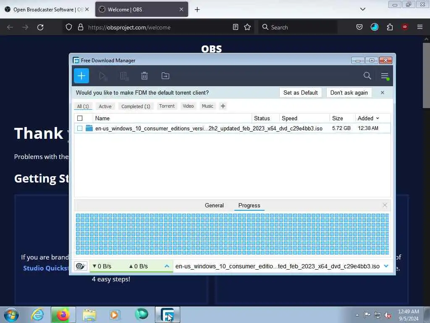The height and width of the screenshot is (323, 430).
Task: Check the windows 10 iso download checkbox
Action: point(80,128)
